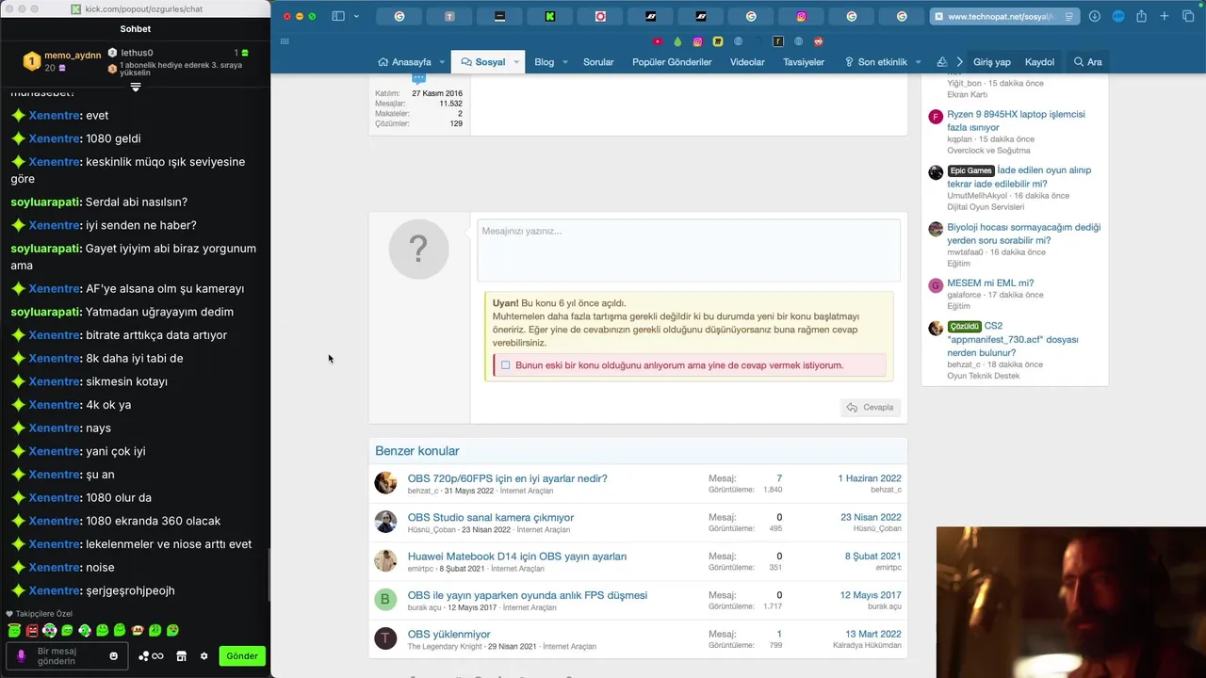This screenshot has width=1206, height=678.
Task: Click username lethus0 in leaderboard
Action: (137, 53)
